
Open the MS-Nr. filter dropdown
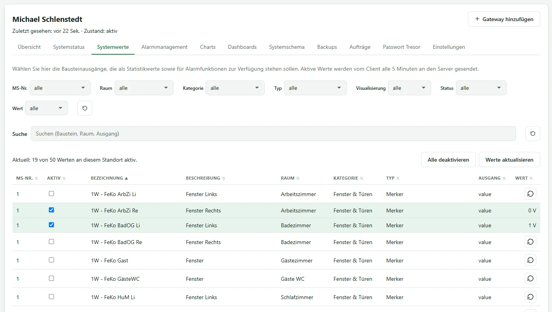[60, 88]
